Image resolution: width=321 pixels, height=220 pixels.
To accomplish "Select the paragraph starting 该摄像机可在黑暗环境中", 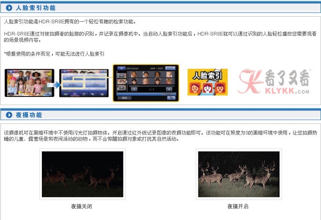I will (160, 136).
